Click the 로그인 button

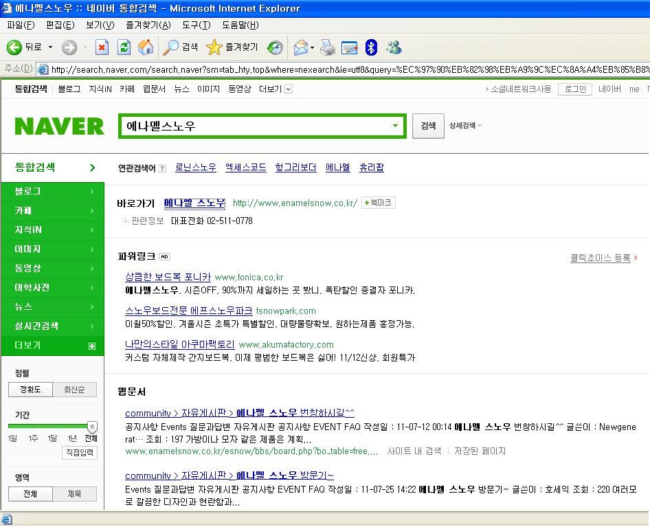pyautogui.click(x=575, y=89)
